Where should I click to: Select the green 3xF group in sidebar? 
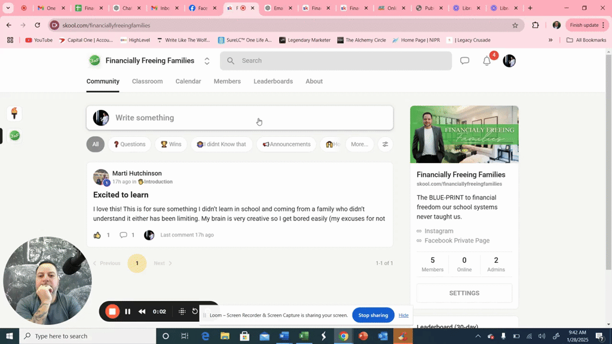click(x=14, y=136)
